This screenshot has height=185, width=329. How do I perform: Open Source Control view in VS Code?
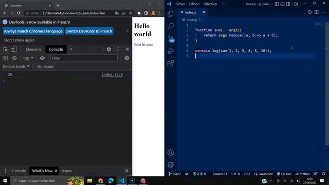point(171,39)
